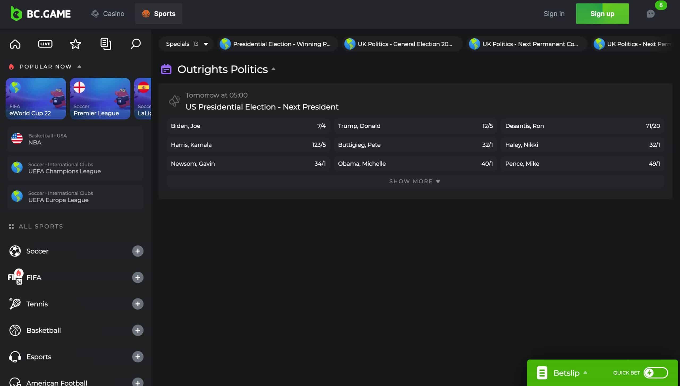The width and height of the screenshot is (680, 386).
Task: Bet on Newsom, Gavin at 34/1
Action: pyautogui.click(x=248, y=164)
